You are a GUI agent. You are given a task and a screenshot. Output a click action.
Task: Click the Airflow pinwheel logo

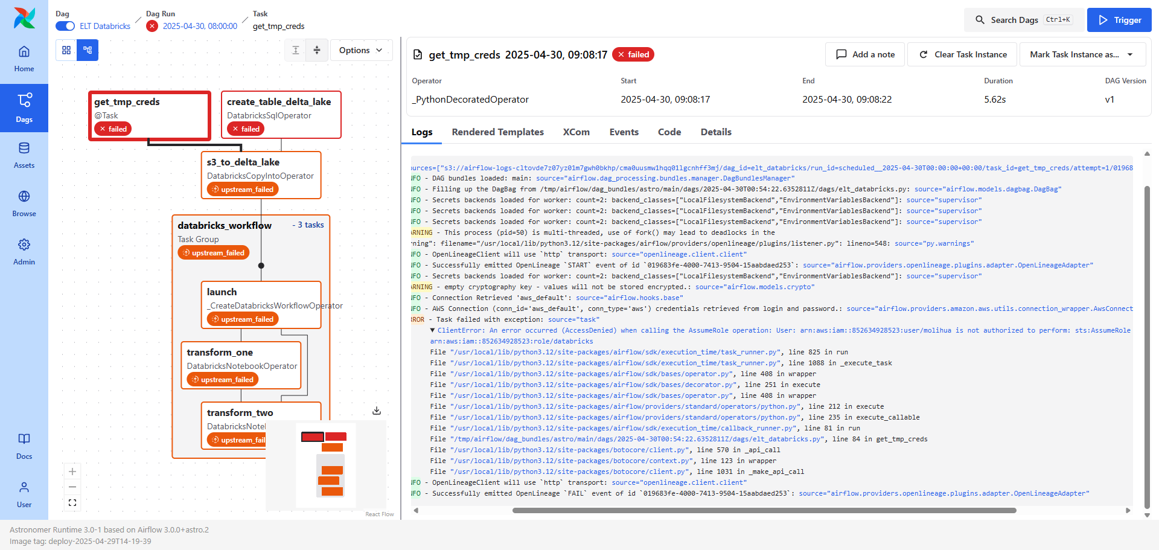pos(24,18)
